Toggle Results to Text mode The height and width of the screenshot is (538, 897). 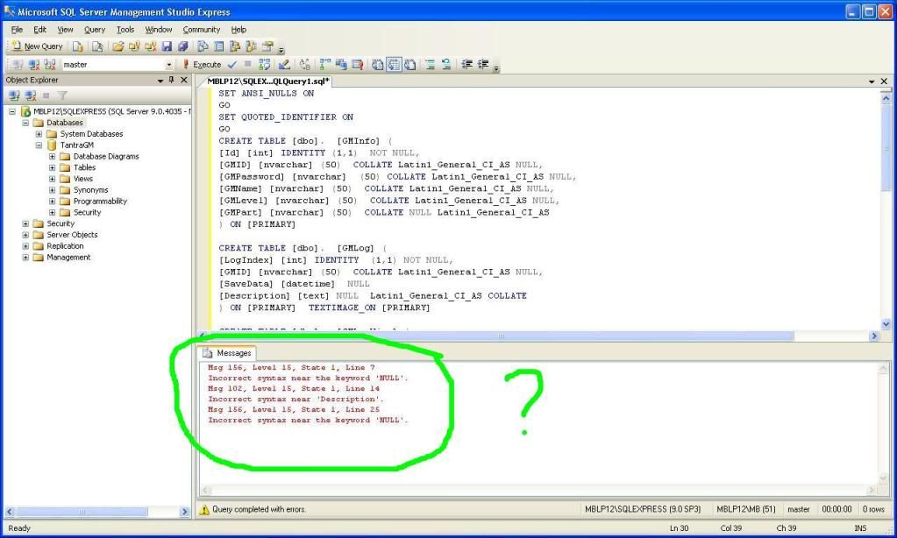click(378, 65)
